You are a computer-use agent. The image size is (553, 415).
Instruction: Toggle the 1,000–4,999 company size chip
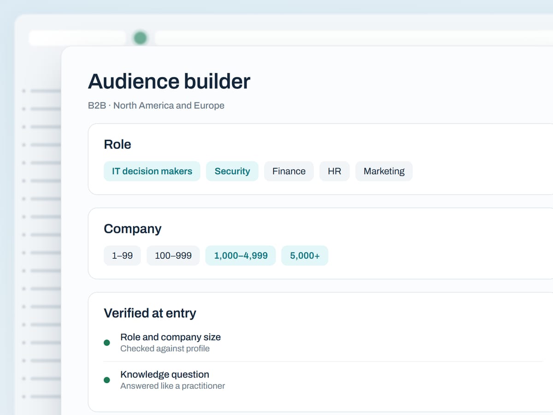[x=241, y=255]
